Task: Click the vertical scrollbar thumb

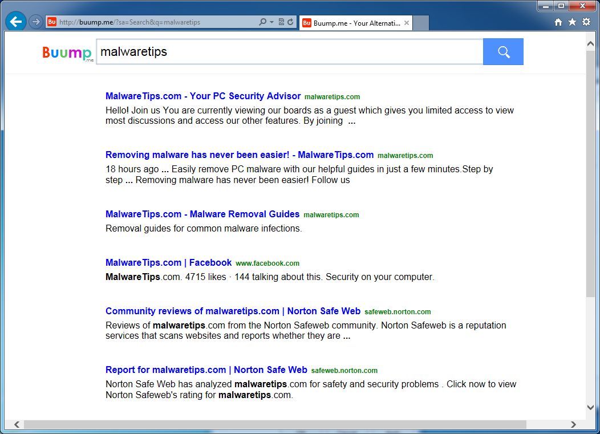Action: click(x=590, y=173)
